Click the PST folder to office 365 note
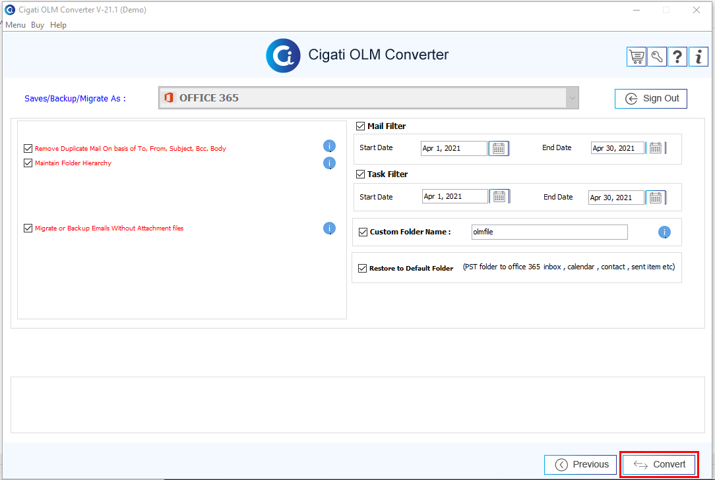The width and height of the screenshot is (715, 480). pos(569,267)
